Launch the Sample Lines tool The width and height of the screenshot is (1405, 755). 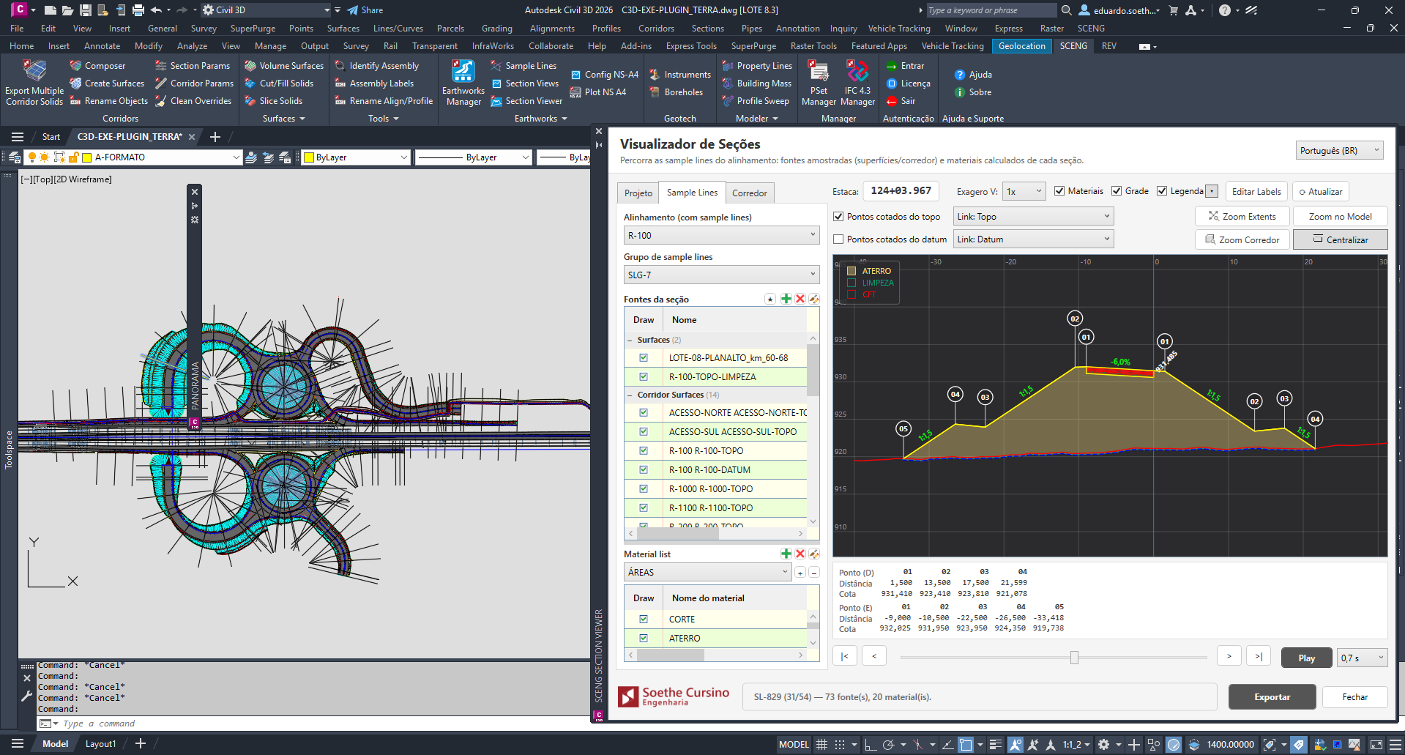[x=523, y=66]
